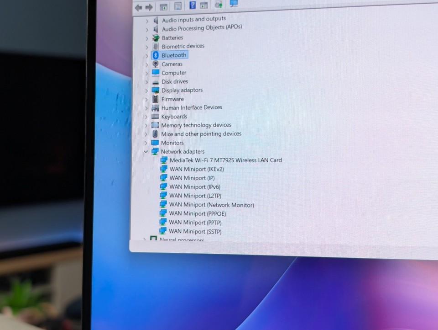Click the icon beside WAN Miniport (SSTP)
Viewport: 438px width, 330px height.
163,231
